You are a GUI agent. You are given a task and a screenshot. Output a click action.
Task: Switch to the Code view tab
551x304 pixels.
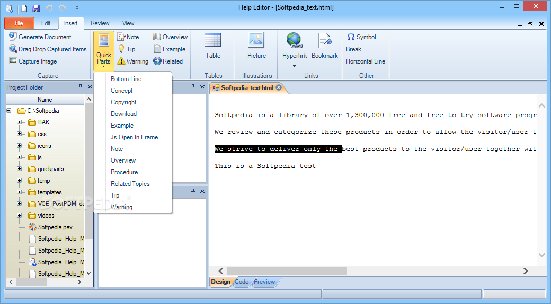tap(242, 282)
